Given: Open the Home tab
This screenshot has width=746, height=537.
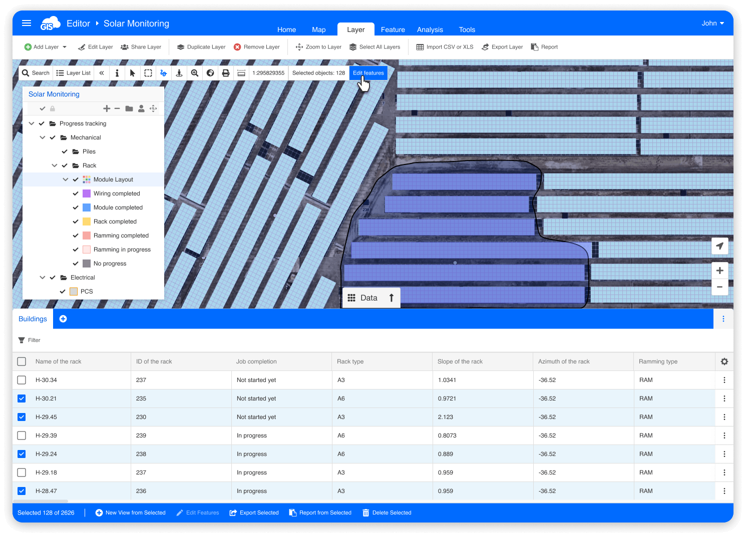Looking at the screenshot, I should coord(286,29).
